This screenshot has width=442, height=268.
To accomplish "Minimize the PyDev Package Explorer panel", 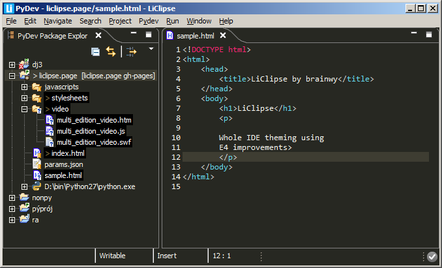I will [x=134, y=33].
